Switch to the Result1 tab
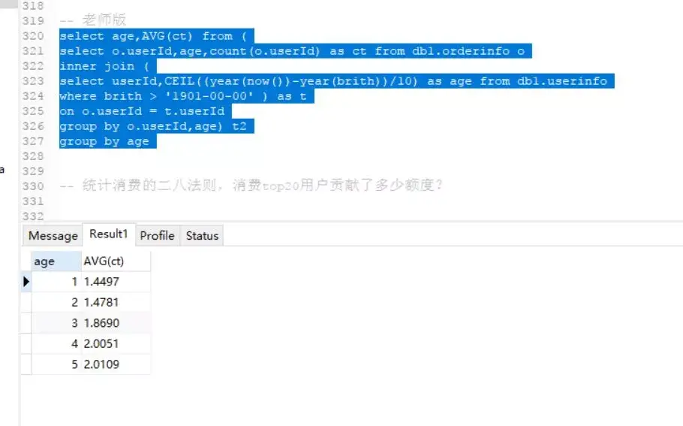 point(109,234)
